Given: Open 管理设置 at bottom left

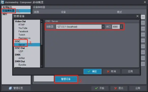Looking at the screenshot, I should click(x=16, y=88).
